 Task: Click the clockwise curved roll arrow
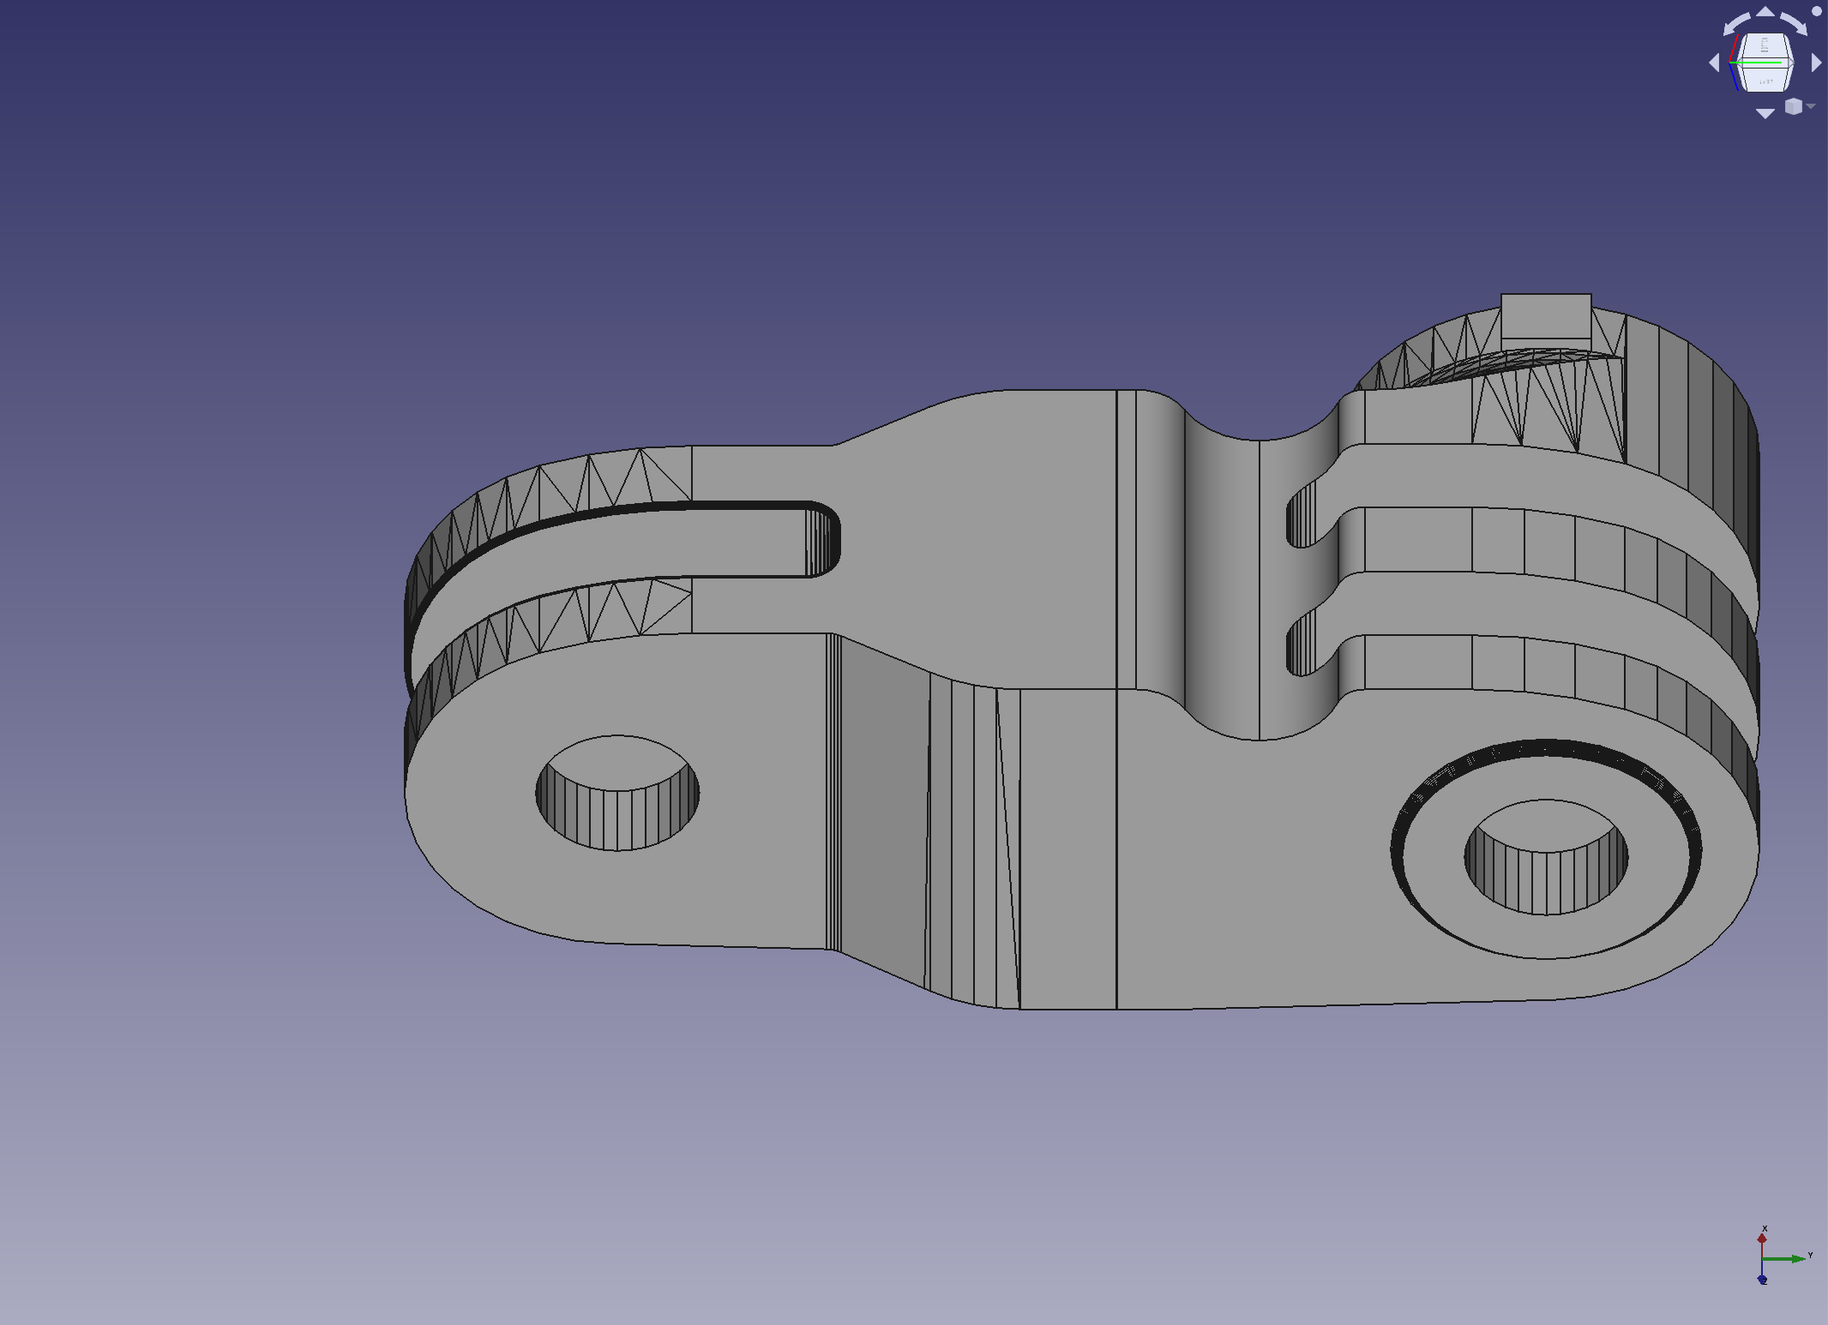(x=1794, y=23)
